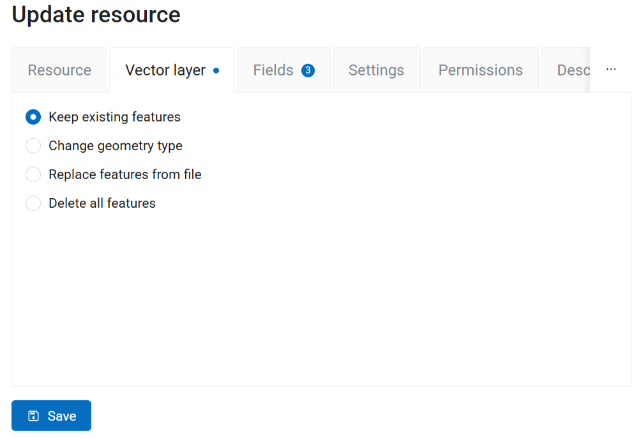Click the Delete all features label text
Image resolution: width=641 pixels, height=438 pixels.
pos(102,203)
